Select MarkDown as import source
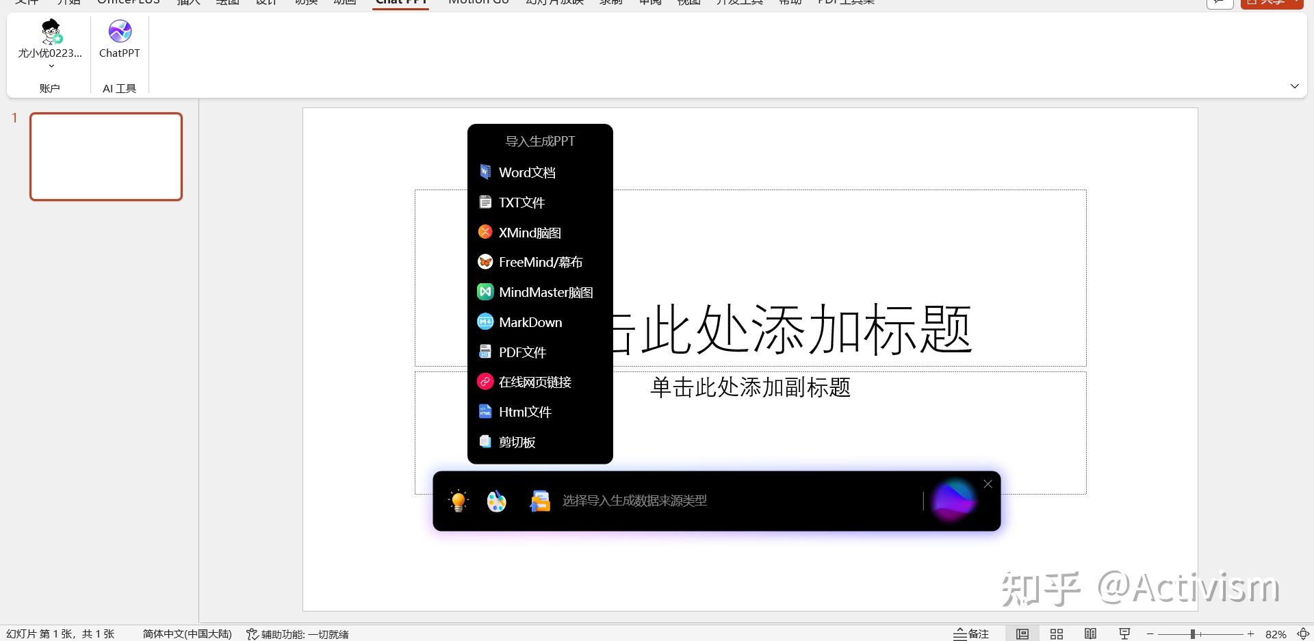This screenshot has height=641, width=1314. click(x=530, y=322)
